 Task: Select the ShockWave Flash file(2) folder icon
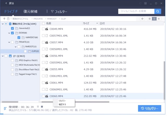click(x=17, y=70)
